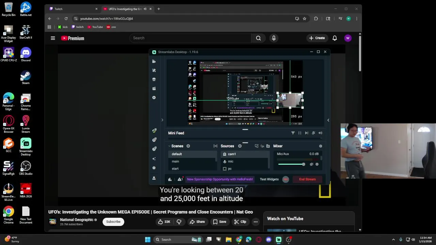Screen dimensions: 436x245
Task: Toggle the REC recording button
Action: tap(285, 179)
